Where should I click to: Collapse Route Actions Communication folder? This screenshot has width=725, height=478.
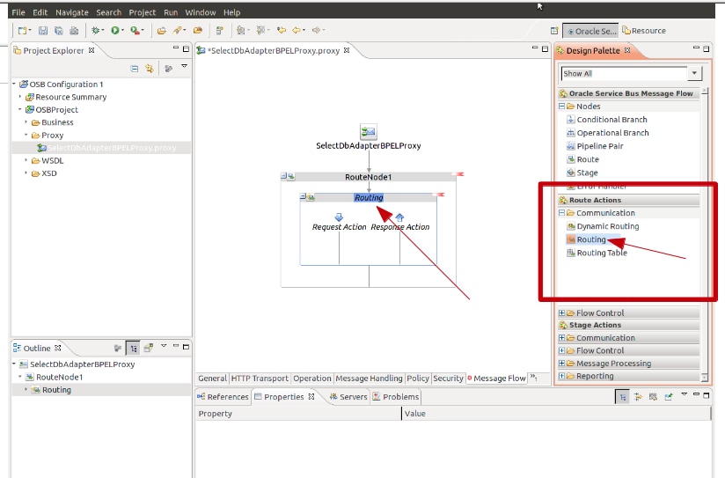click(x=561, y=213)
